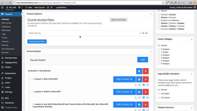This screenshot has width=197, height=111.
Task: Click the calendar icon under Lesson 1
Action: 143,85
